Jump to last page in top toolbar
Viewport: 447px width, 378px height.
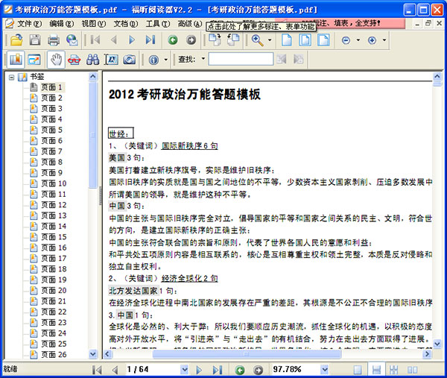(150, 40)
